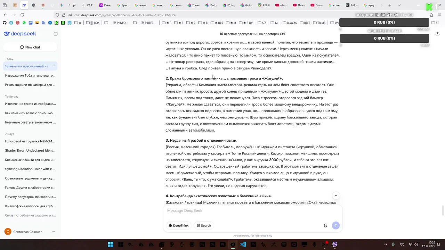445x250 pixels.
Task: Open the Святослав Соколов account menu dots
Action: (x=53, y=232)
